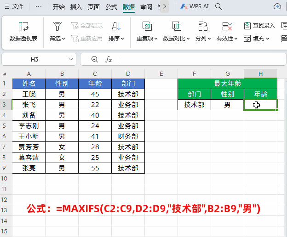Screen dimensions: 287x237
Task: Expand the 重复项 dropdown
Action: (156, 39)
